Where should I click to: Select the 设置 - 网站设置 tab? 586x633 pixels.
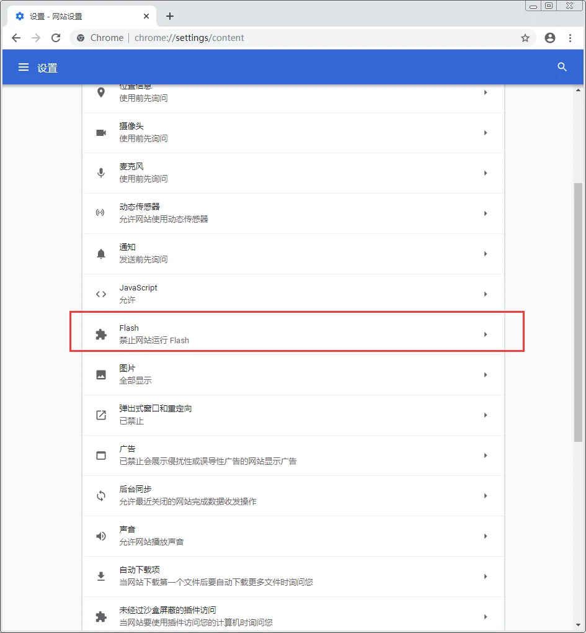click(82, 16)
